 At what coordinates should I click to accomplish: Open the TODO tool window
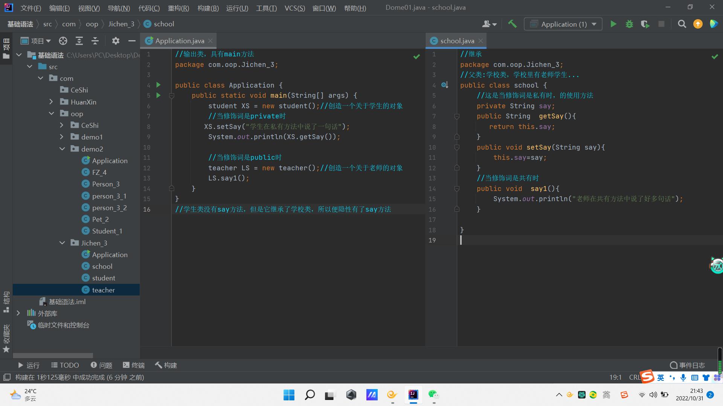coord(65,365)
